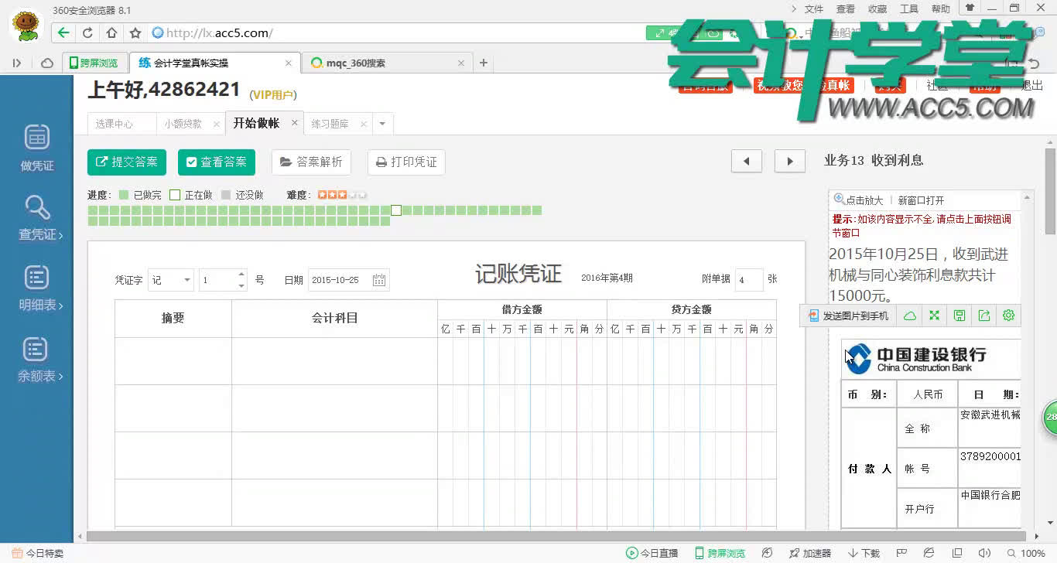Open the 明细表 sidebar icon
The image size is (1057, 563).
point(36,288)
